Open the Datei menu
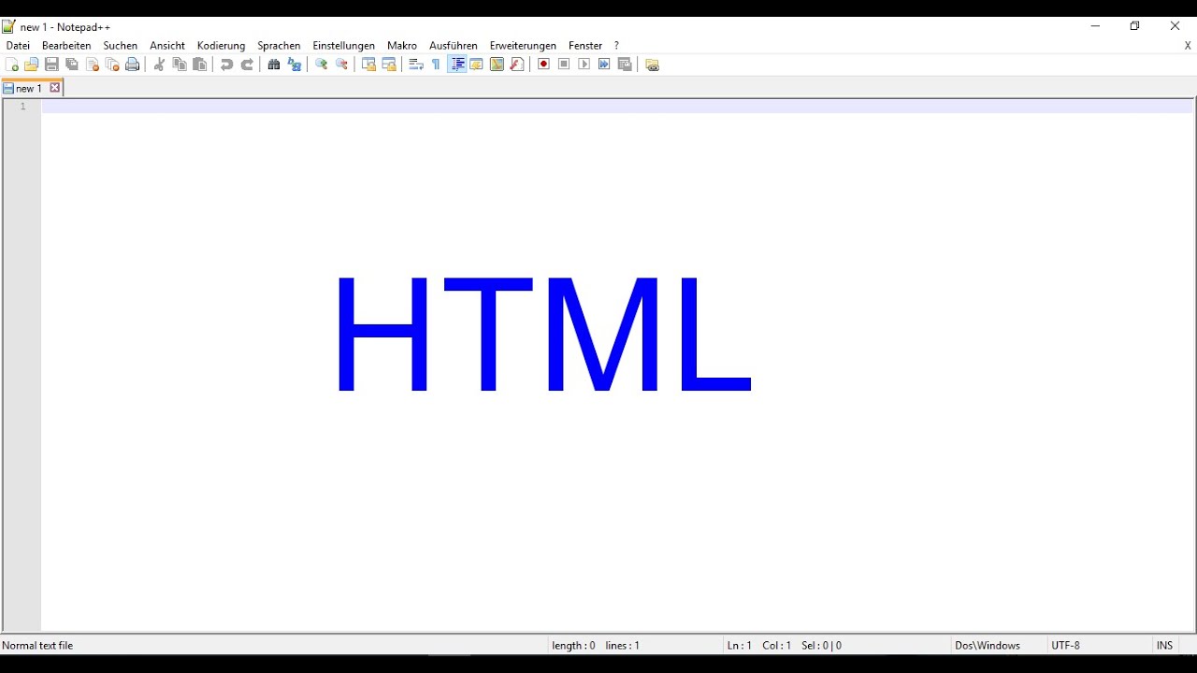Image resolution: width=1197 pixels, height=673 pixels. point(18,45)
